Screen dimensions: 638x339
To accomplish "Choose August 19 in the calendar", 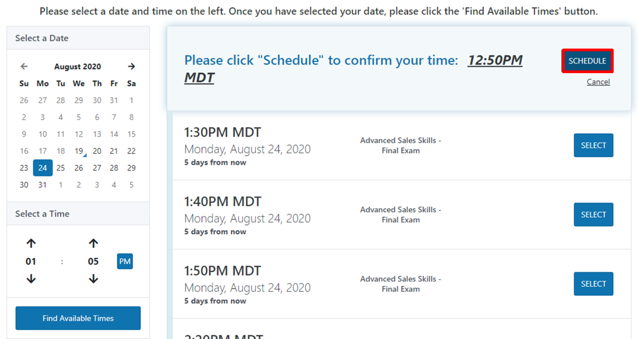I will point(79,151).
